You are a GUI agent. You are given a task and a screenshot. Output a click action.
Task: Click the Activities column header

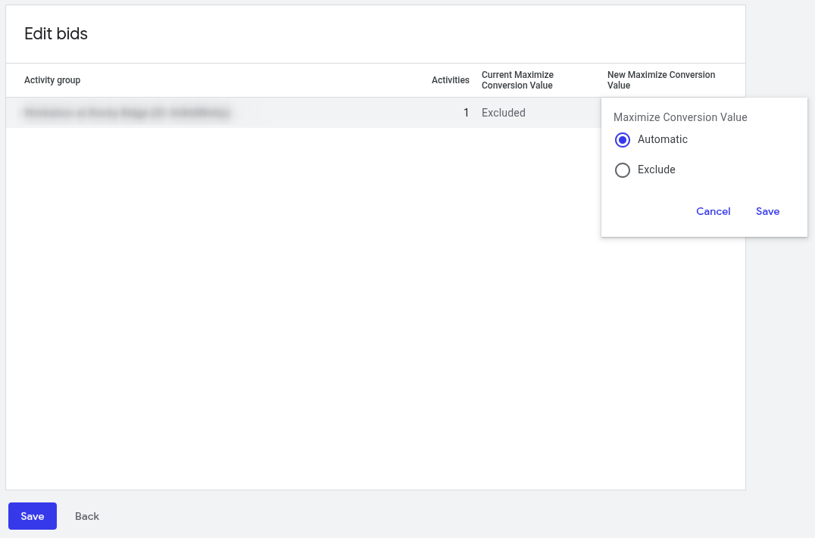450,80
